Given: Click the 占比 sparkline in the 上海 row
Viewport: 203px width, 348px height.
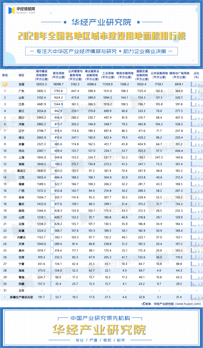Looking at the screenshot, I should 197,157.
